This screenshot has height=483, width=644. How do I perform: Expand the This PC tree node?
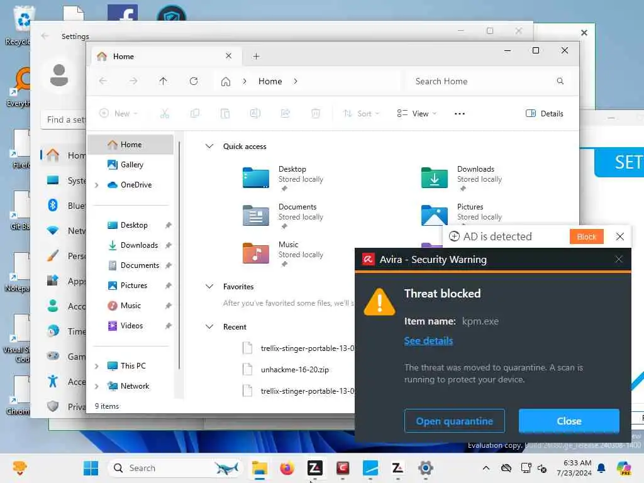point(96,366)
